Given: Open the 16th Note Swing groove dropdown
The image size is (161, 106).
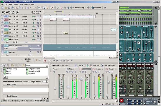Looking at the screenshot, I should pos(86,8).
